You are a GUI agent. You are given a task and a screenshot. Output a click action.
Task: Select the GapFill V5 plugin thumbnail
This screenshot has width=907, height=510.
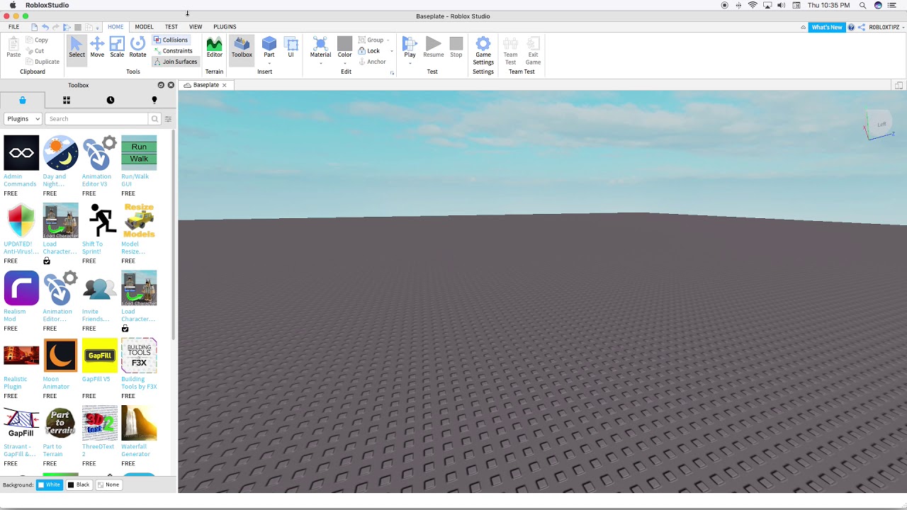point(100,356)
